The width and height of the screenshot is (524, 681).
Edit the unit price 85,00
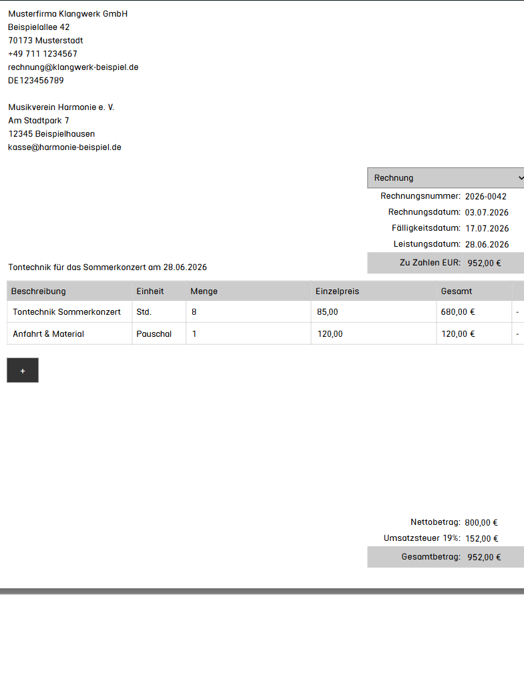click(374, 312)
